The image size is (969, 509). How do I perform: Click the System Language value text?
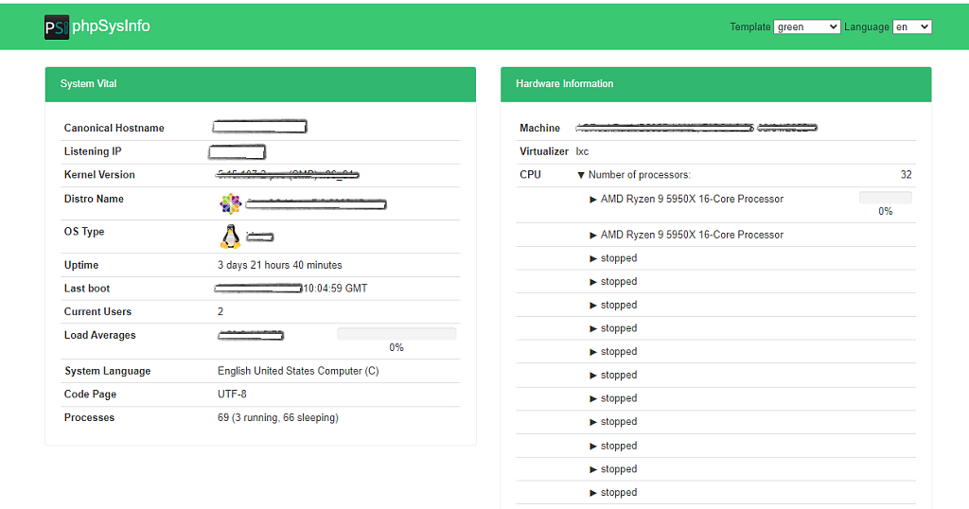coord(298,371)
